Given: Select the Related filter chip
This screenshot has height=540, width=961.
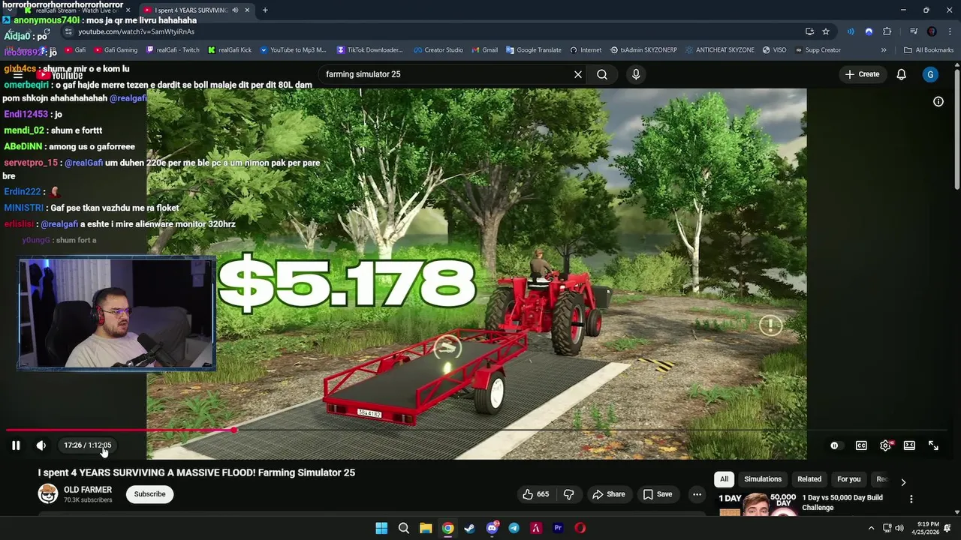Looking at the screenshot, I should point(809,479).
